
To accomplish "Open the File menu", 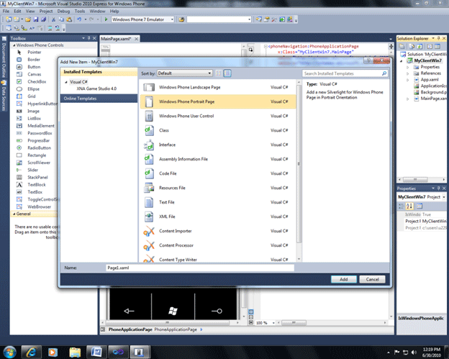I will pos(6,12).
